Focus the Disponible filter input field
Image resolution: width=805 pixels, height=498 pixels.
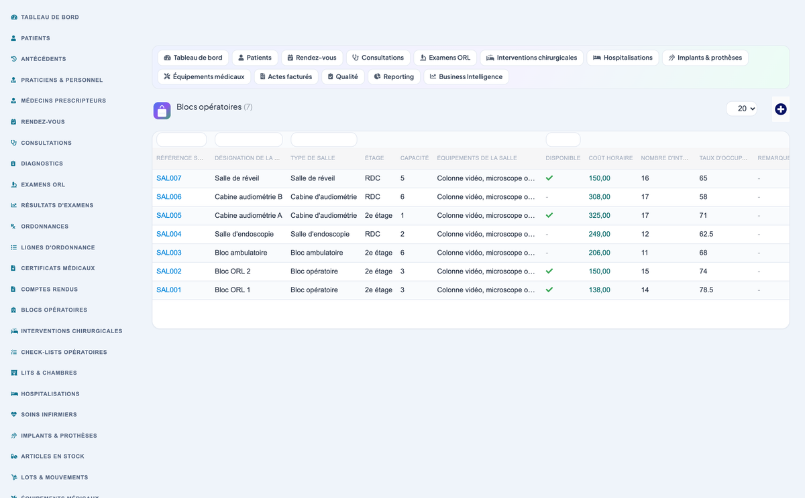(563, 139)
